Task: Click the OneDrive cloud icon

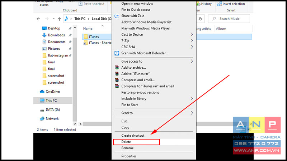Action: [x=42, y=92]
